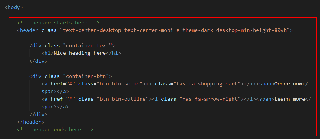This screenshot has height=139, width=320.
Task: Click the "Nice heading here" text
Action: coord(80,53)
